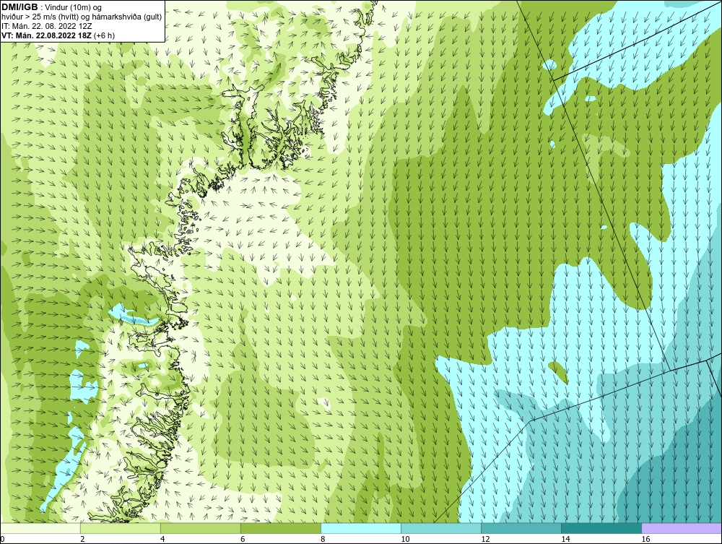This screenshot has height=544, width=722.
Task: Click the legend label "2"
Action: coord(82,540)
